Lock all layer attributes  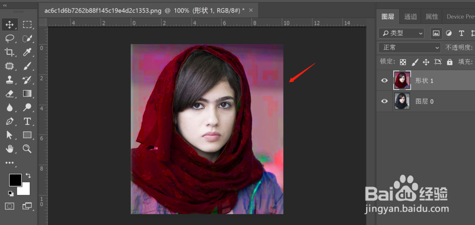pos(449,62)
